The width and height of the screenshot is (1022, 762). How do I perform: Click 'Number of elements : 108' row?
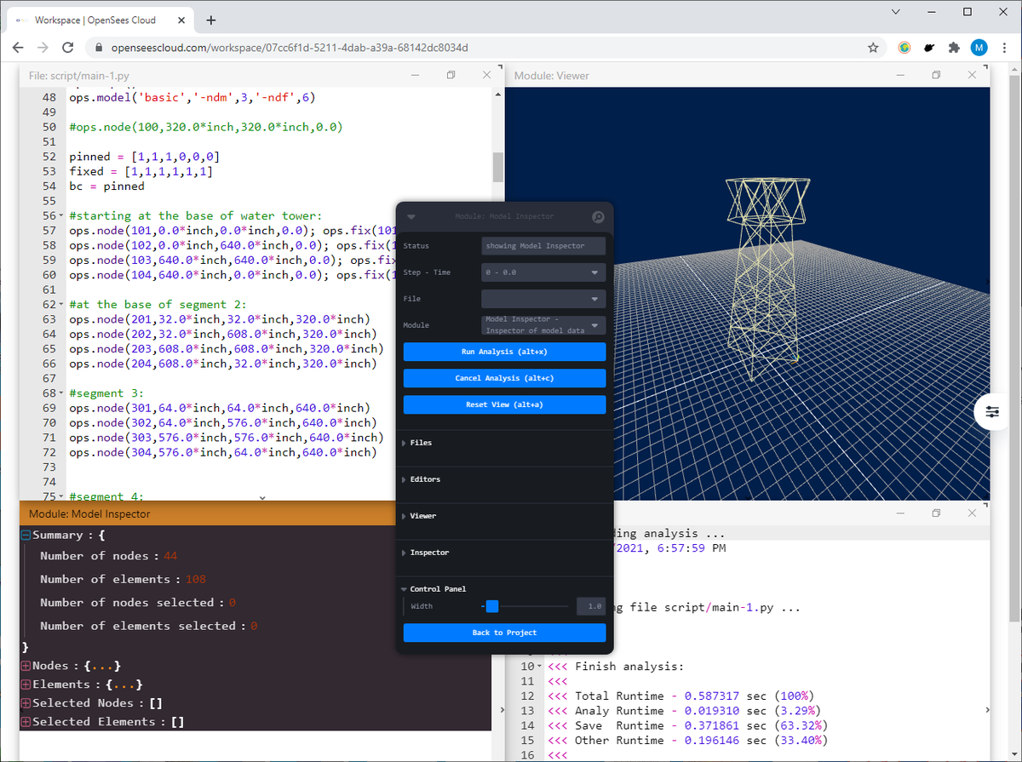tap(123, 579)
